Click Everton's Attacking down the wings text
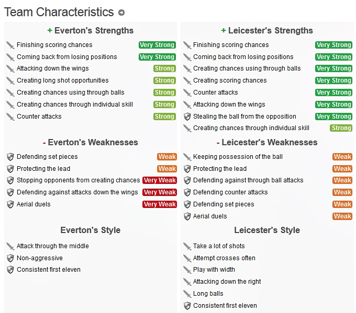 click(52, 68)
